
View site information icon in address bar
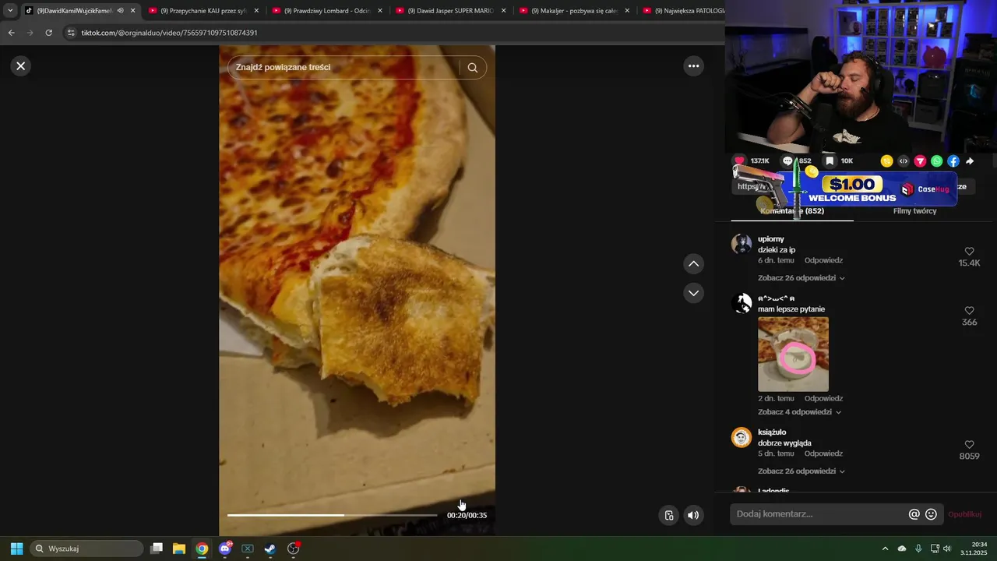[71, 33]
